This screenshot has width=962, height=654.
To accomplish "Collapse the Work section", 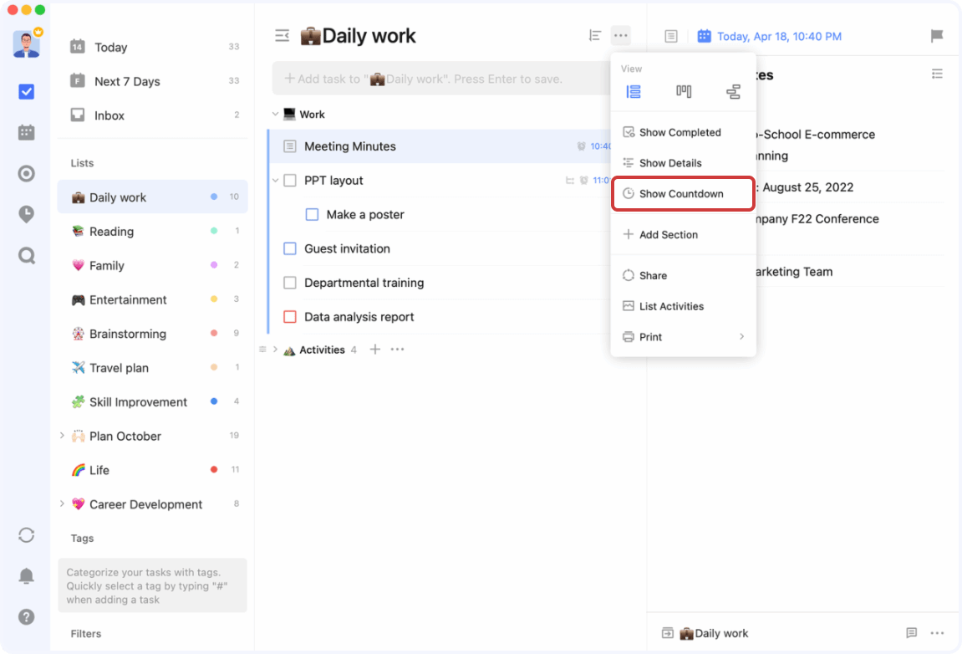I will [275, 115].
